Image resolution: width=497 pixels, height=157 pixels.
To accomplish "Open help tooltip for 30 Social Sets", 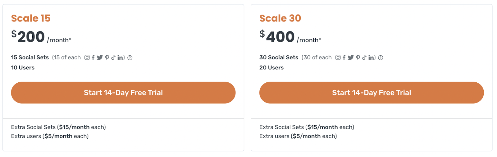I will 381,58.
